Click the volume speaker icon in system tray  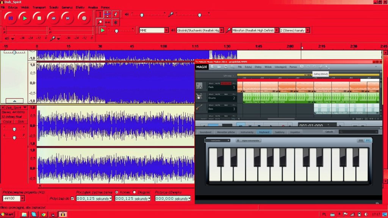366,214
